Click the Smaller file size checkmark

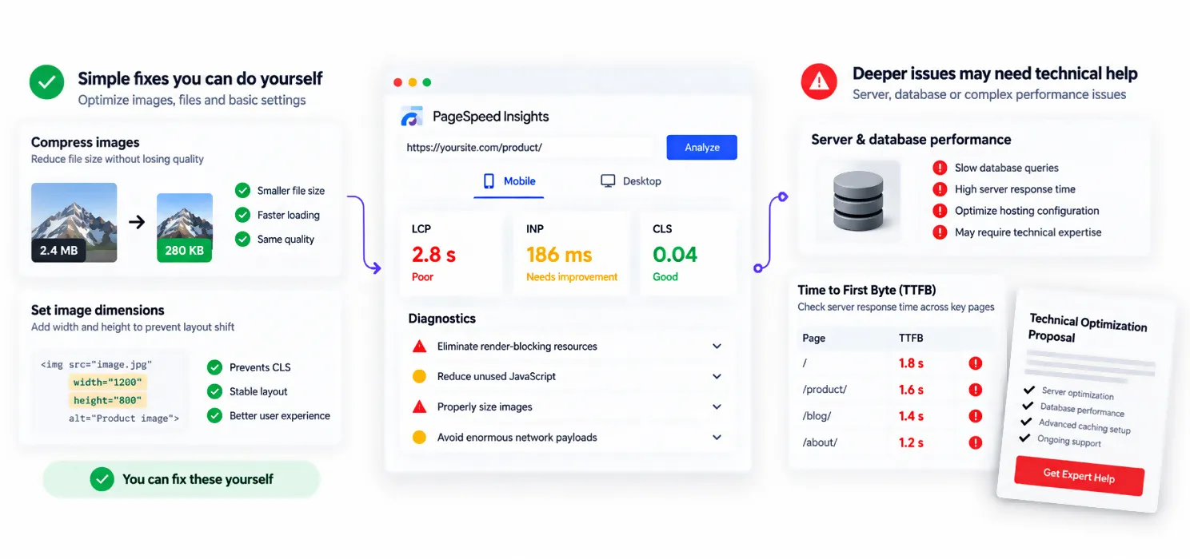tap(242, 190)
